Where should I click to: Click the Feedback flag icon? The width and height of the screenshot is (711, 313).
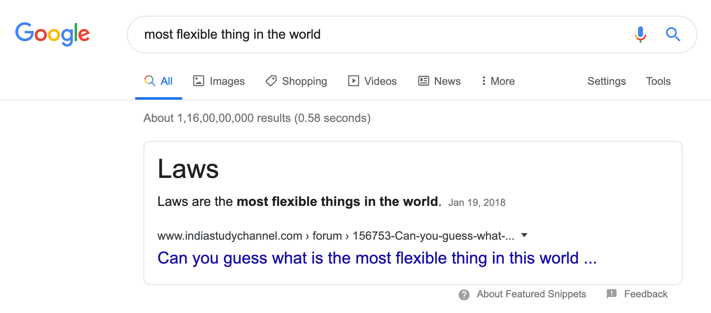(x=612, y=294)
